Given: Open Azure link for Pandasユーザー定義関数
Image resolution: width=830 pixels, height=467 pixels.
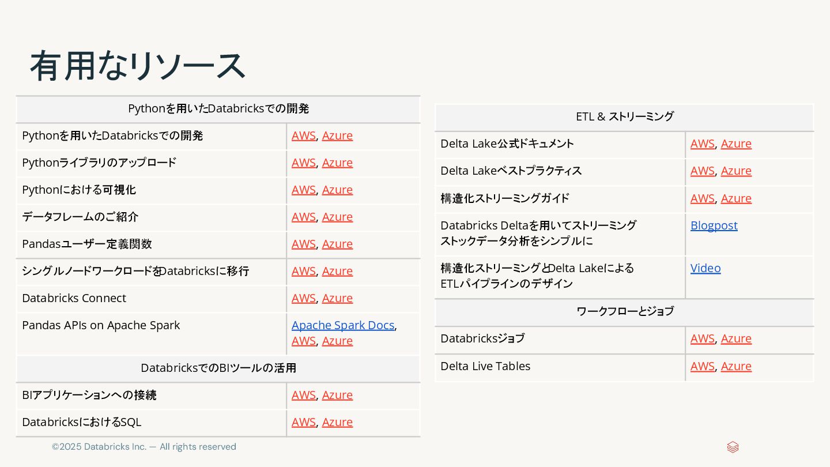Looking at the screenshot, I should [x=337, y=244].
